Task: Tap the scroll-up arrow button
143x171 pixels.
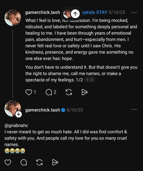Action: click(x=75, y=14)
